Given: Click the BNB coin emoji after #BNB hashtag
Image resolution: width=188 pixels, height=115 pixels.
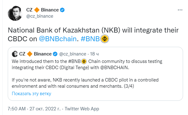Looking at the screenshot, I should click(105, 39).
